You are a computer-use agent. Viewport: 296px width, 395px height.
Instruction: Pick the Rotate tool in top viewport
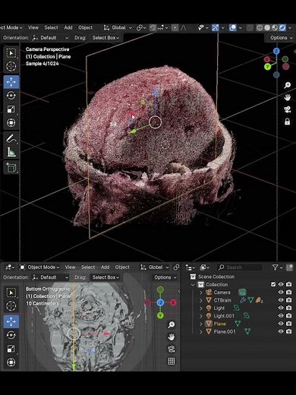point(11,96)
